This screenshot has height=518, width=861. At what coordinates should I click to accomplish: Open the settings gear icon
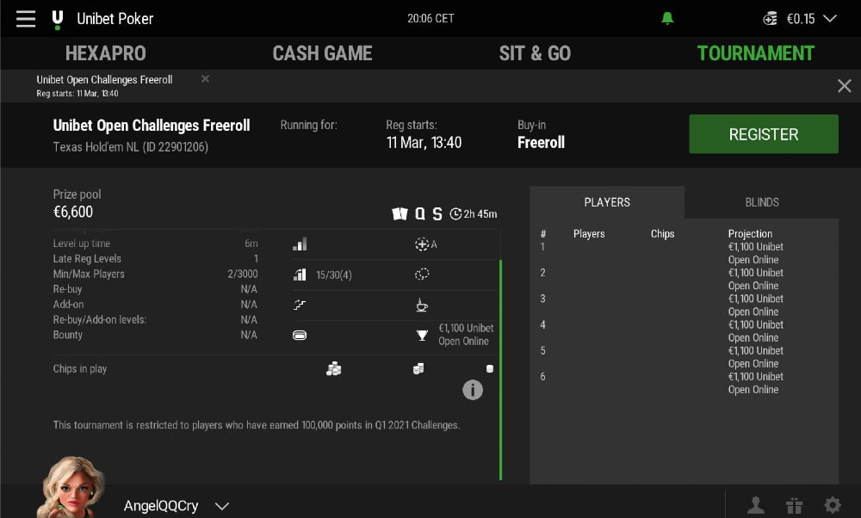coord(833,505)
